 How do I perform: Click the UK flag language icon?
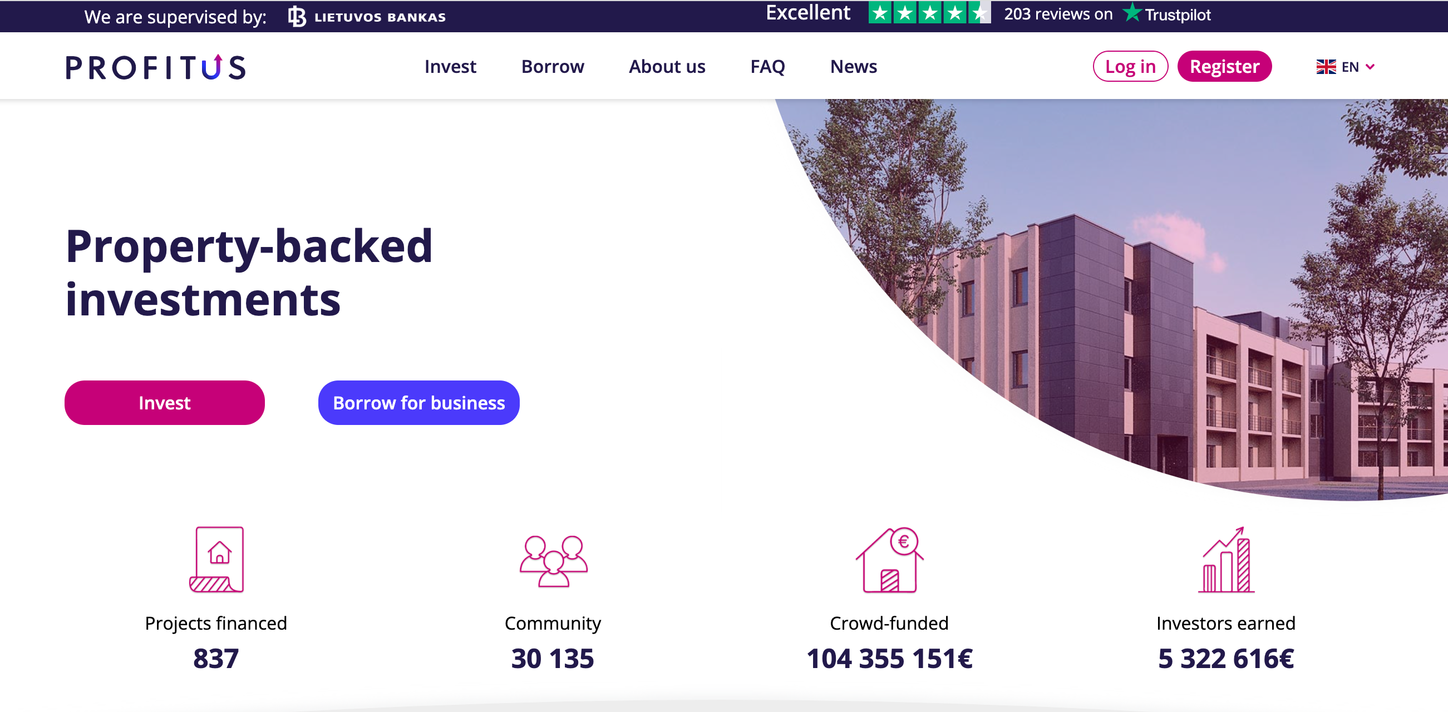(1326, 67)
